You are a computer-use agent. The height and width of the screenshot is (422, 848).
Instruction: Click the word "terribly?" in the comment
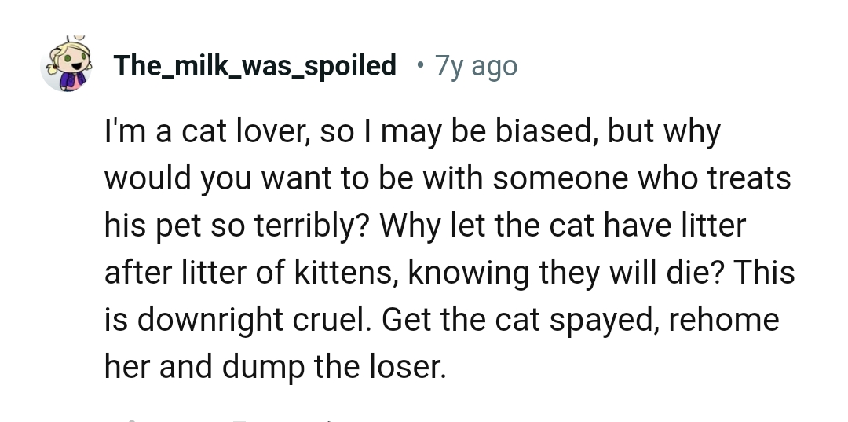point(313,226)
